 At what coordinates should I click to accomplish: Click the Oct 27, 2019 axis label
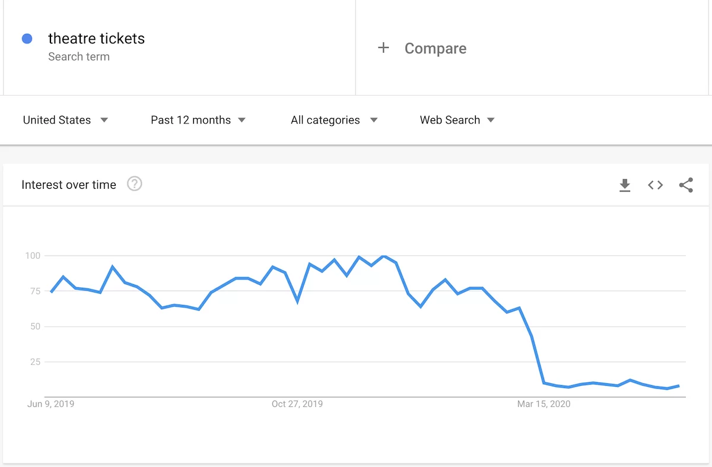297,404
